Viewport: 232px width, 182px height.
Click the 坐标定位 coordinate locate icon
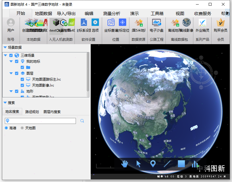coord(123,23)
